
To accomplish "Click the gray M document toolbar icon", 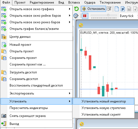I will (129, 9).
